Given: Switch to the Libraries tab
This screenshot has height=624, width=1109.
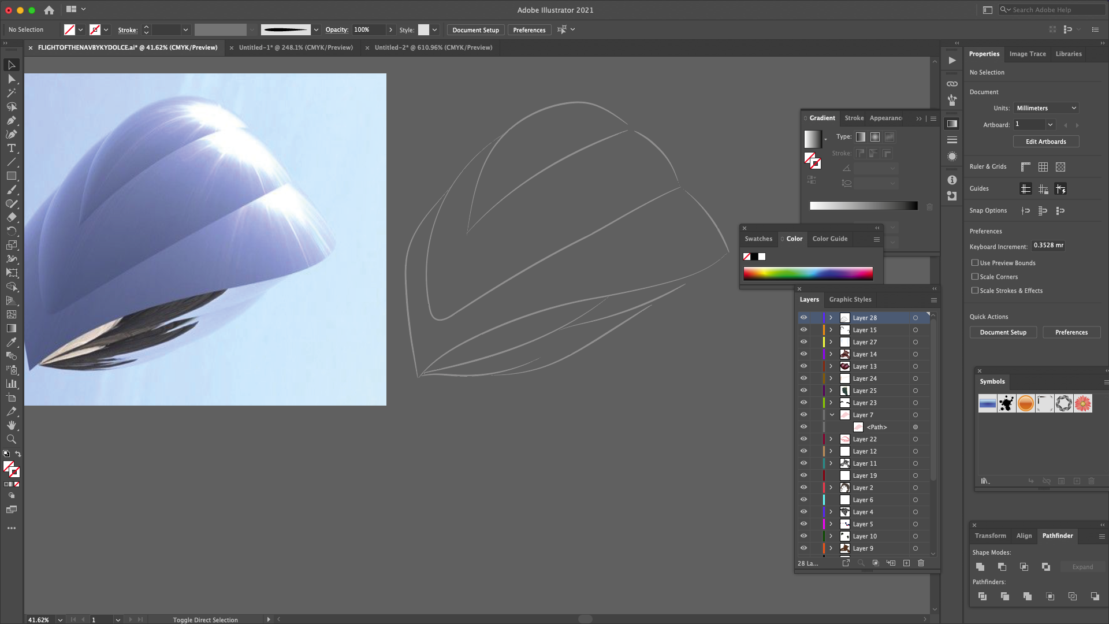Looking at the screenshot, I should point(1069,54).
